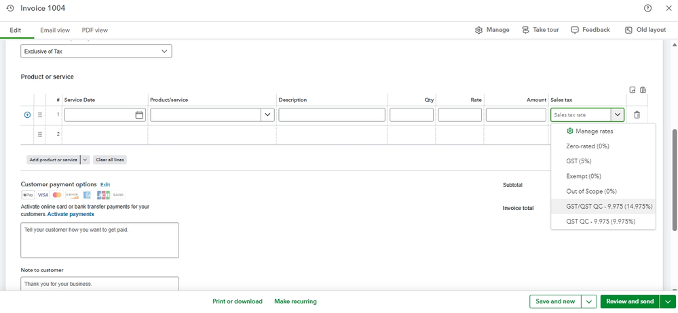
Task: Click the Qty field on line 1
Action: click(x=411, y=115)
